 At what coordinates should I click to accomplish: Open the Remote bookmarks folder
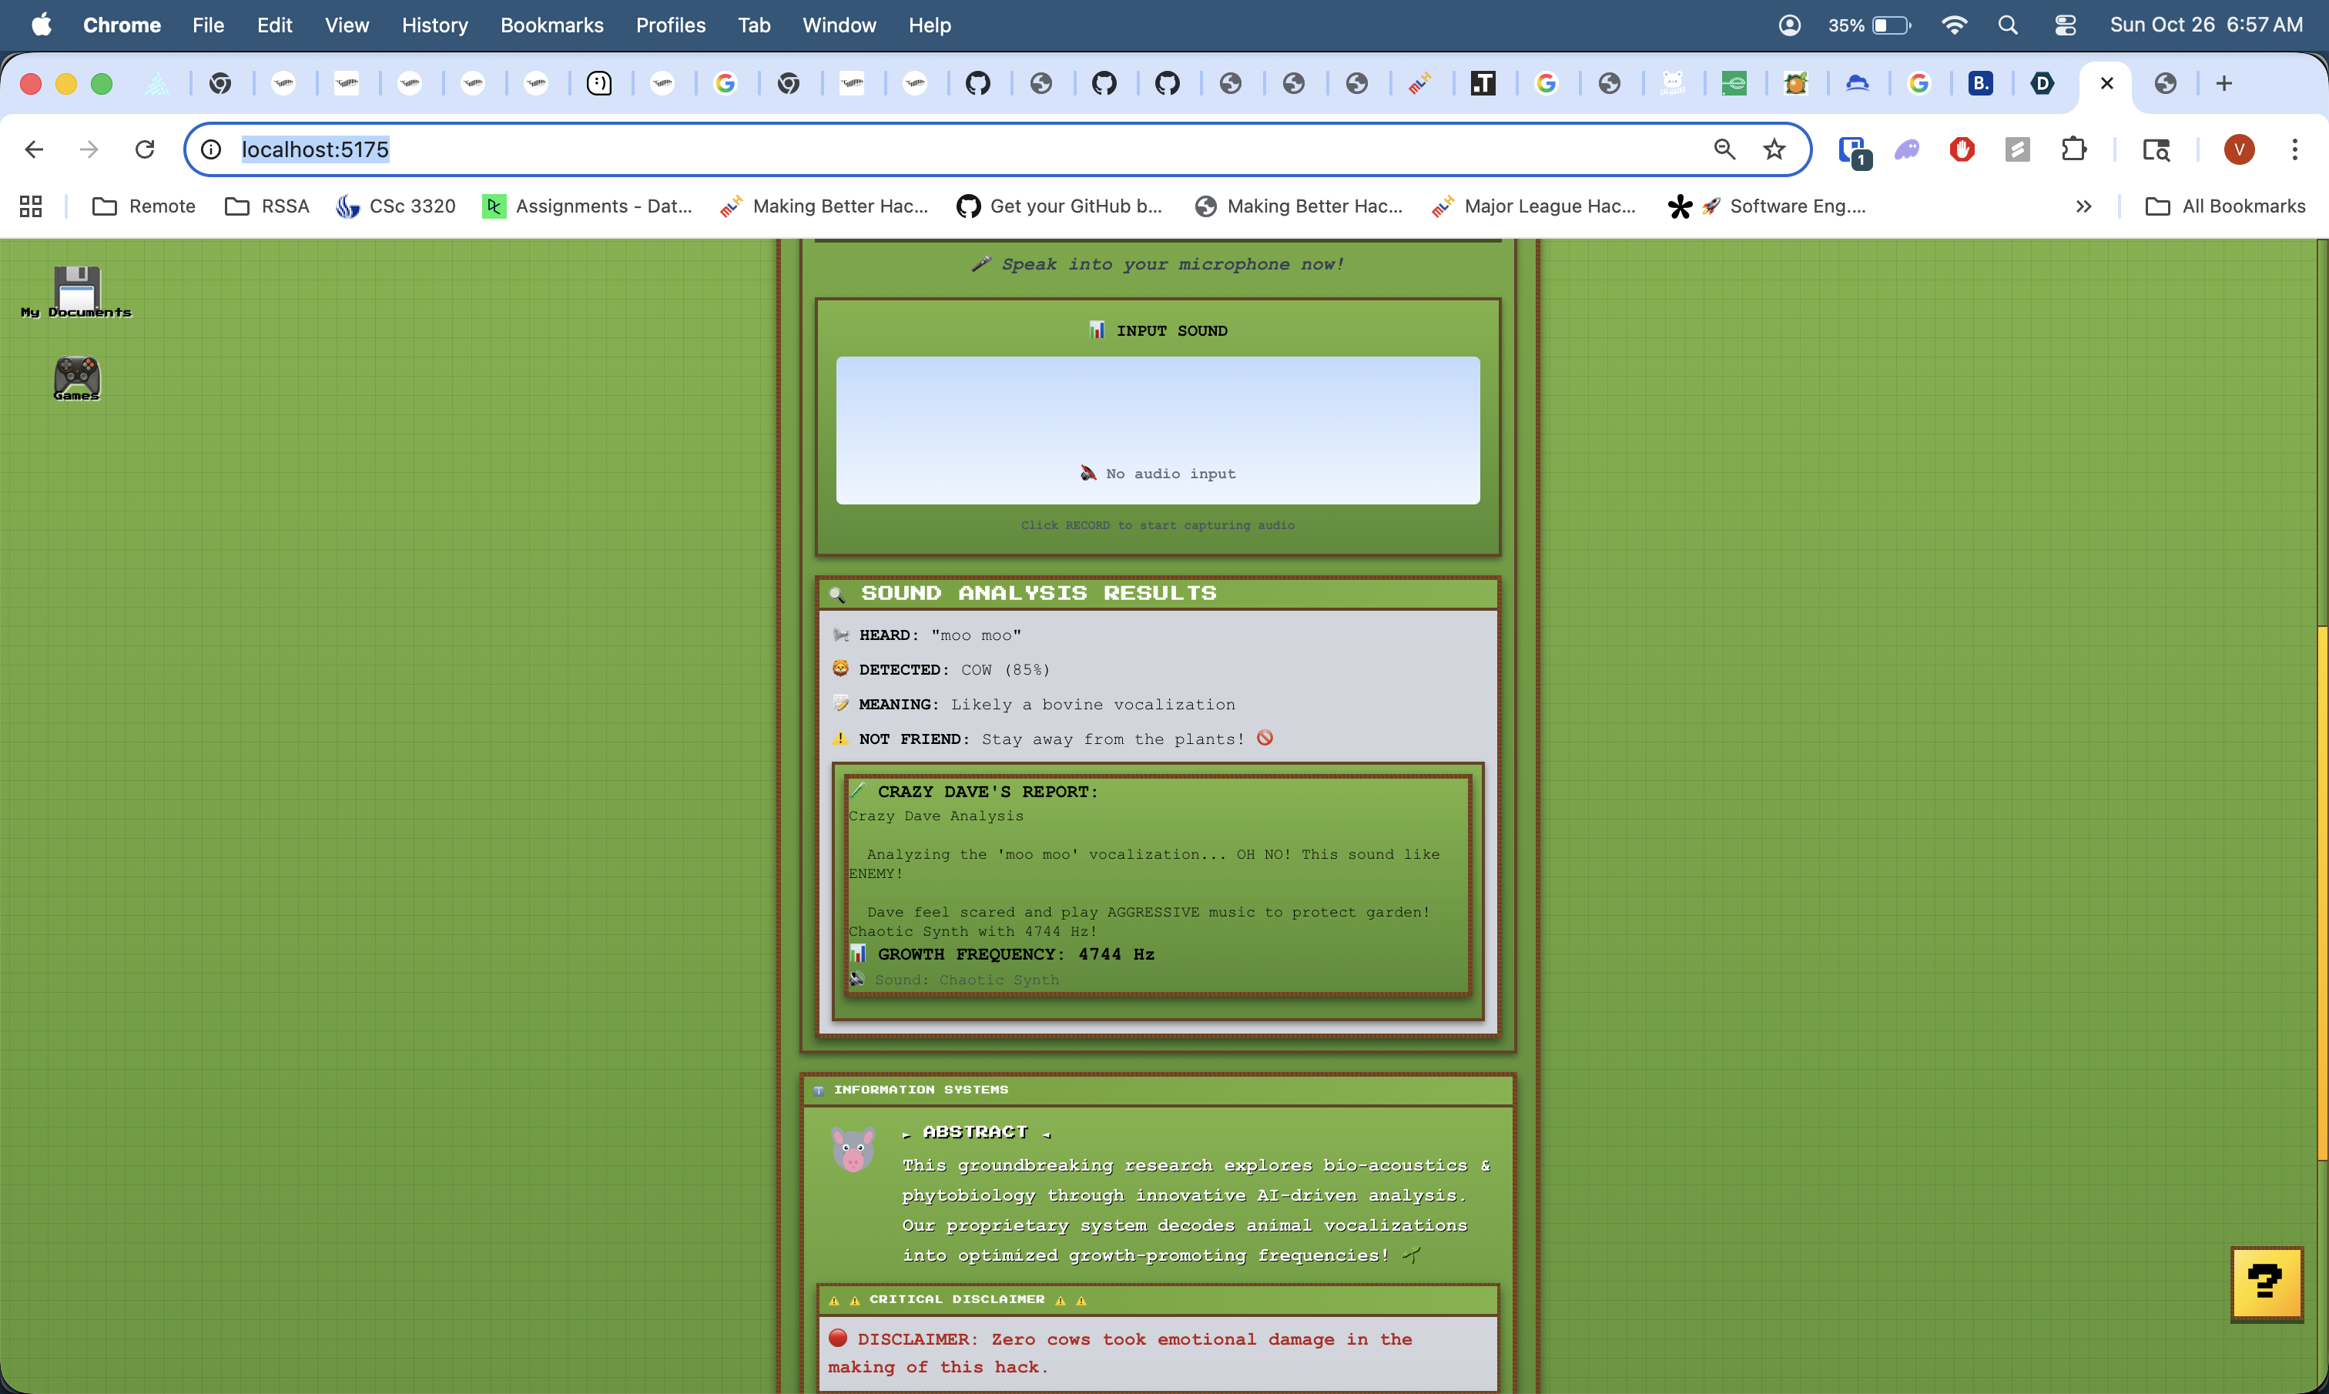144,206
